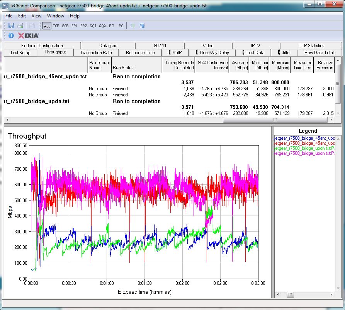This screenshot has width=345, height=310.
Task: Click the results table scroll-right arrow
Action: tap(331, 120)
